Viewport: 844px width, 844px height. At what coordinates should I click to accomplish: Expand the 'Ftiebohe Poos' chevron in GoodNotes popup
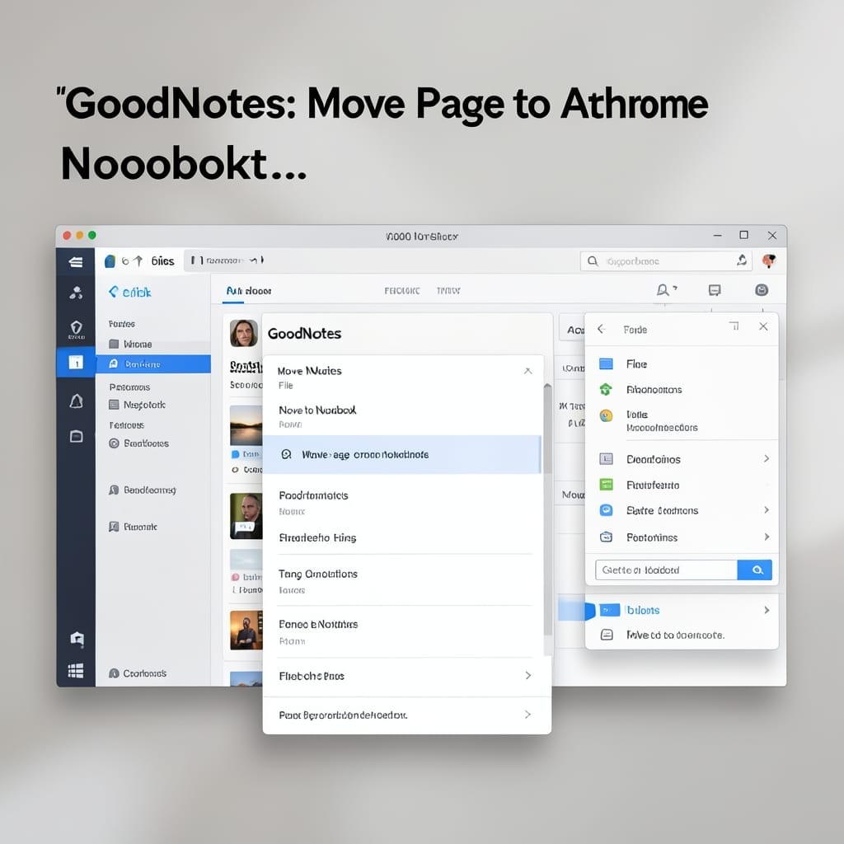pyautogui.click(x=528, y=676)
